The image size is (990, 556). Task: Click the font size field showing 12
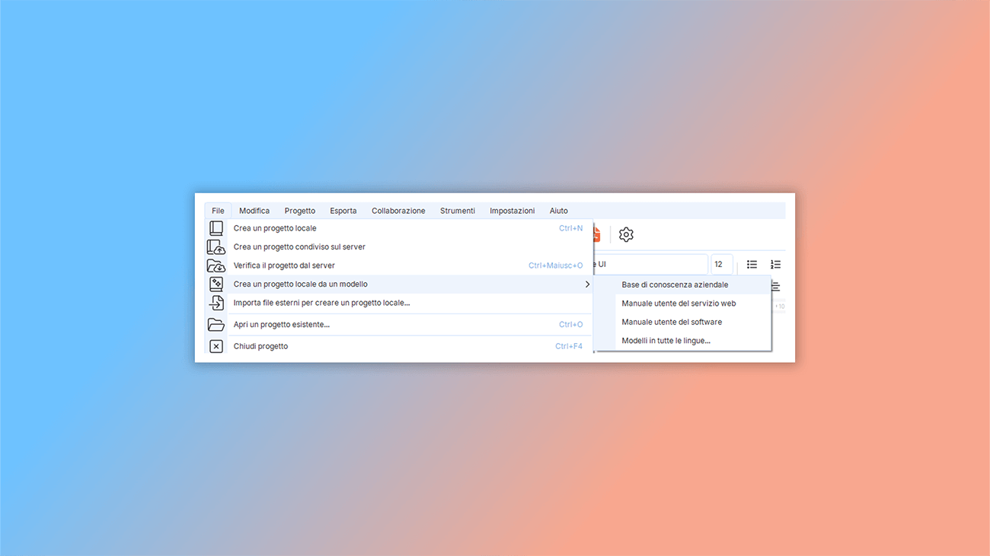720,264
